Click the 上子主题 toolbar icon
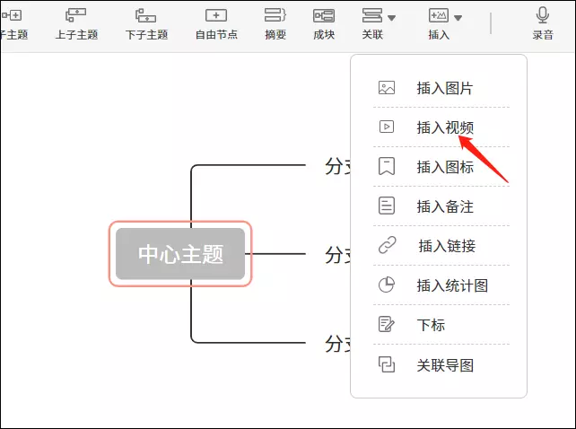Screen dimensions: 576x429 coord(75,15)
